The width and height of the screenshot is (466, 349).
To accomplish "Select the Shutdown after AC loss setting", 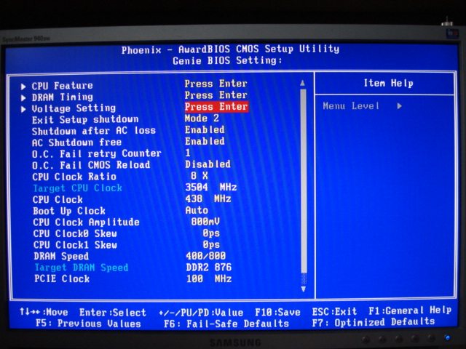I will tap(94, 131).
